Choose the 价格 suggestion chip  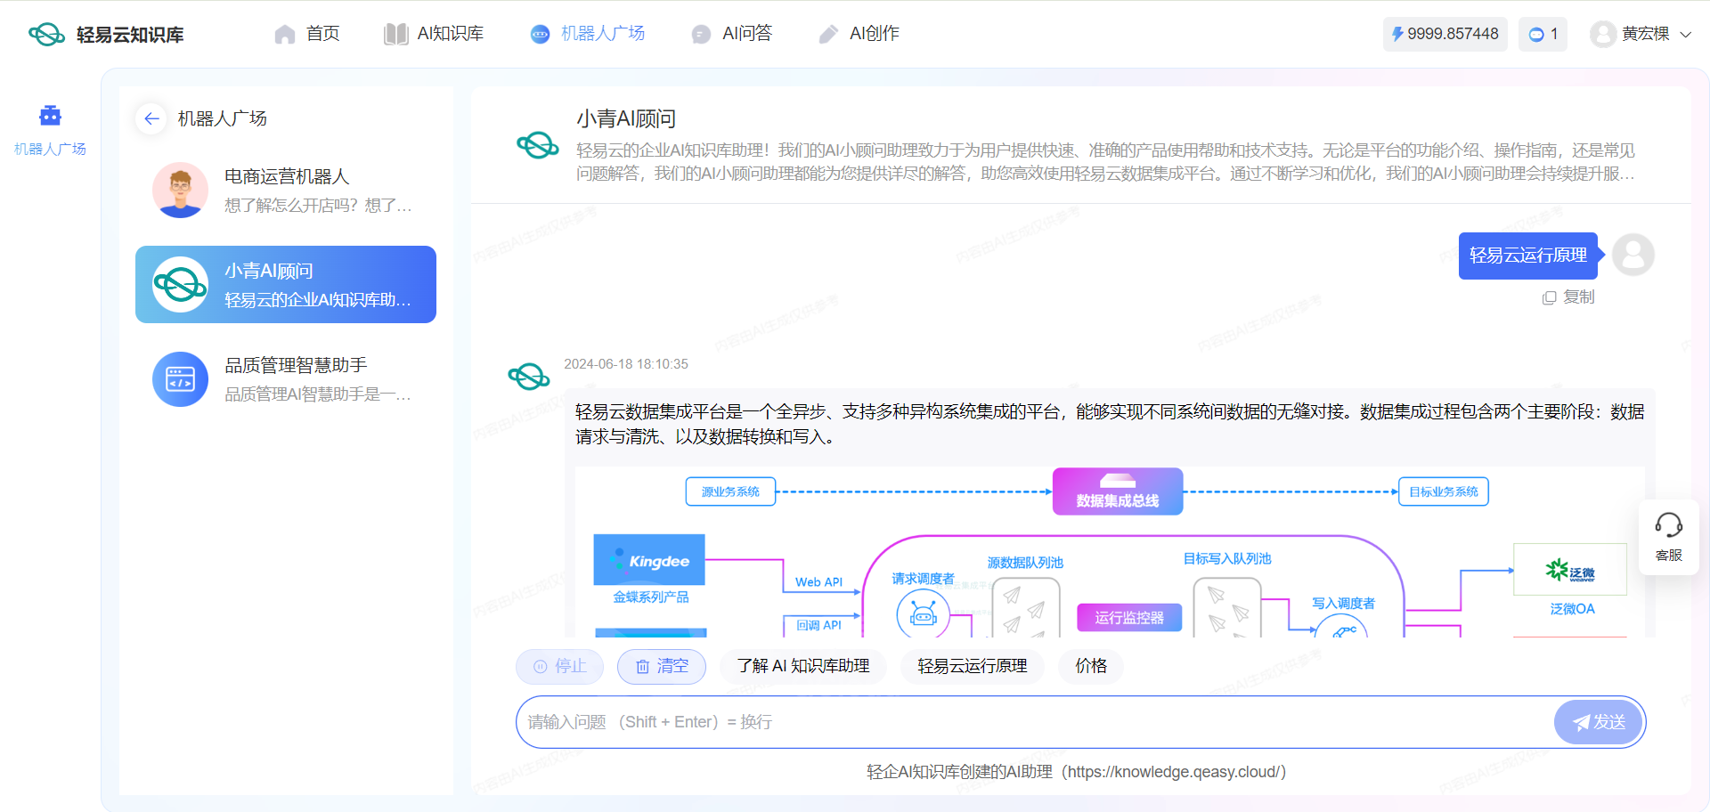1091,666
